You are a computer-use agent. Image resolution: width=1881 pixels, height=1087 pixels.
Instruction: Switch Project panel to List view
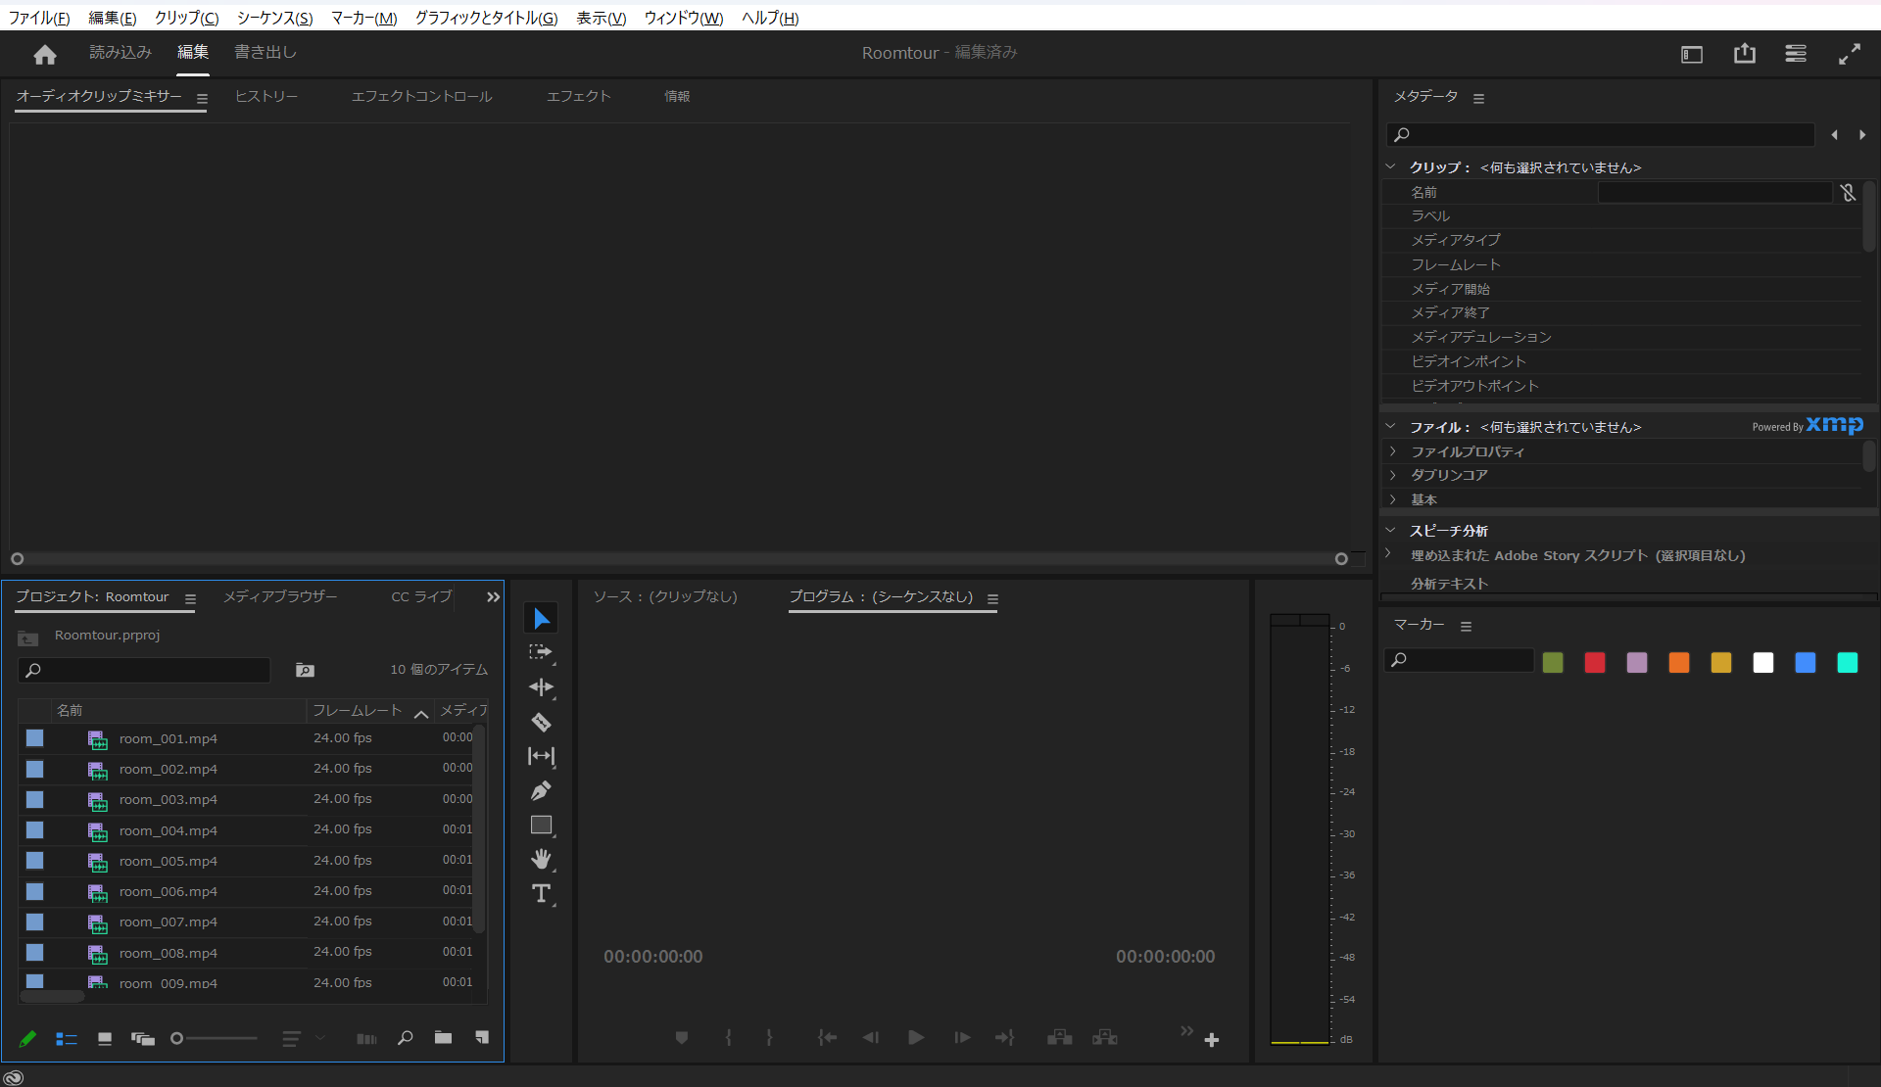(x=66, y=1039)
